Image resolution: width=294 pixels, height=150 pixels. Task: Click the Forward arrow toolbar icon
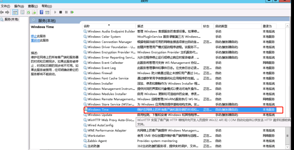7,13
